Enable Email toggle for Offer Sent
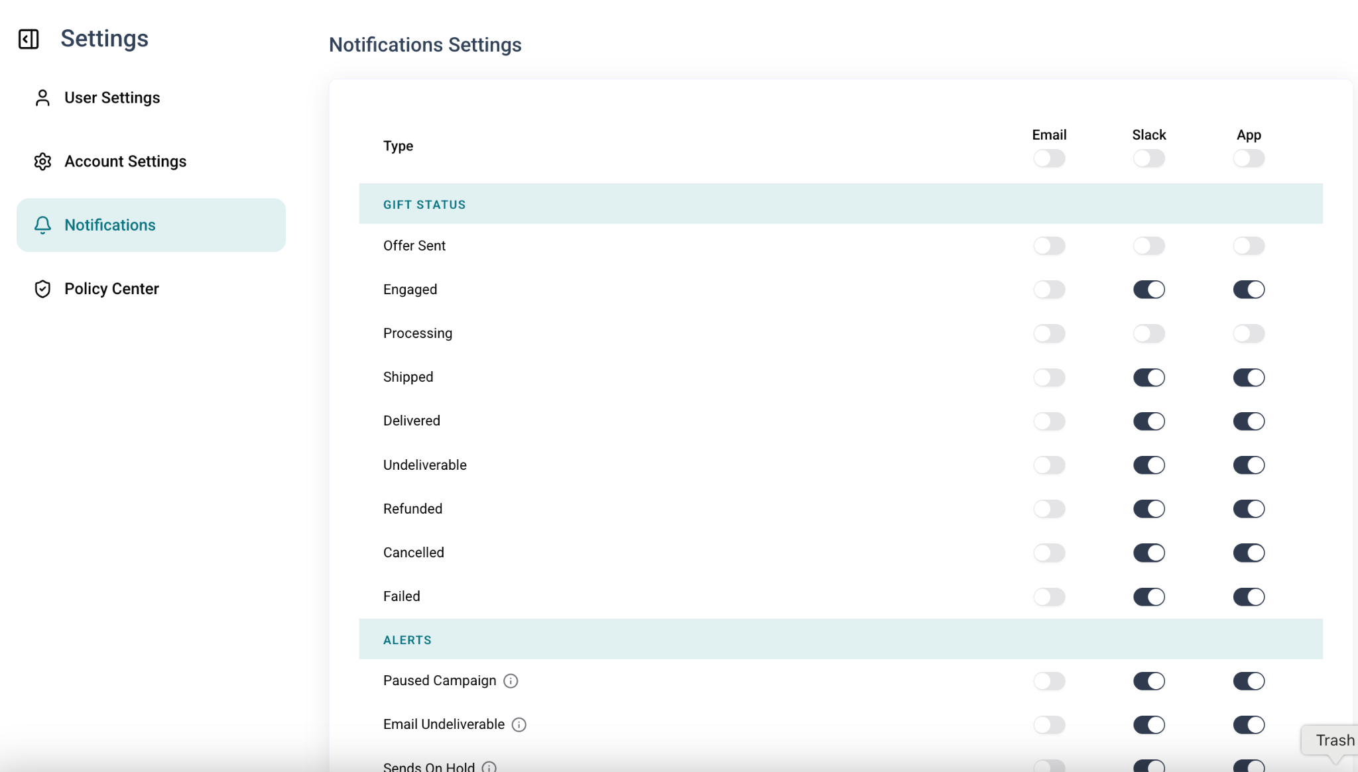Image resolution: width=1358 pixels, height=772 pixels. pyautogui.click(x=1049, y=246)
